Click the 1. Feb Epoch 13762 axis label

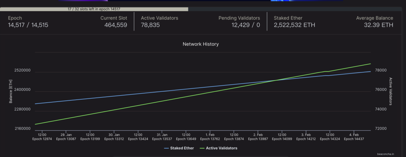[x=210, y=137]
